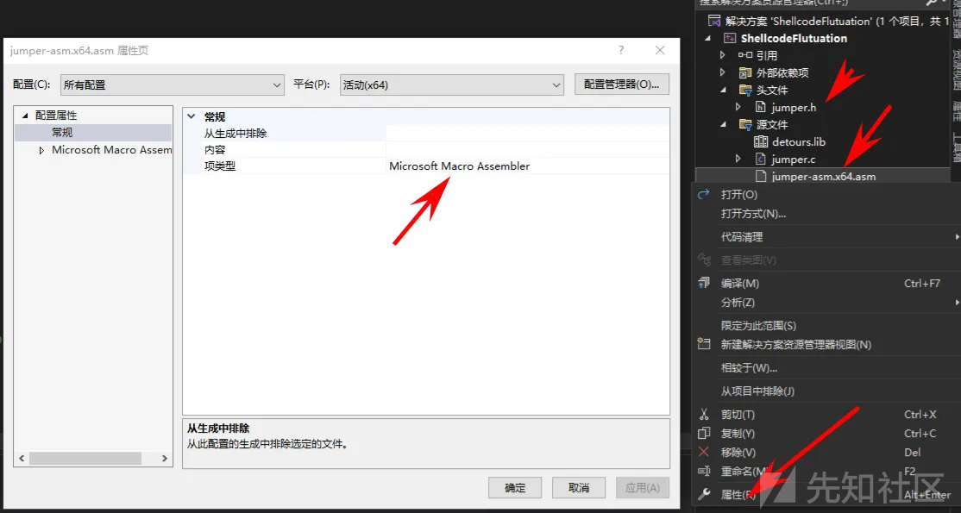Expand the jumper.c node arrow
This screenshot has height=513, width=961.
point(738,160)
